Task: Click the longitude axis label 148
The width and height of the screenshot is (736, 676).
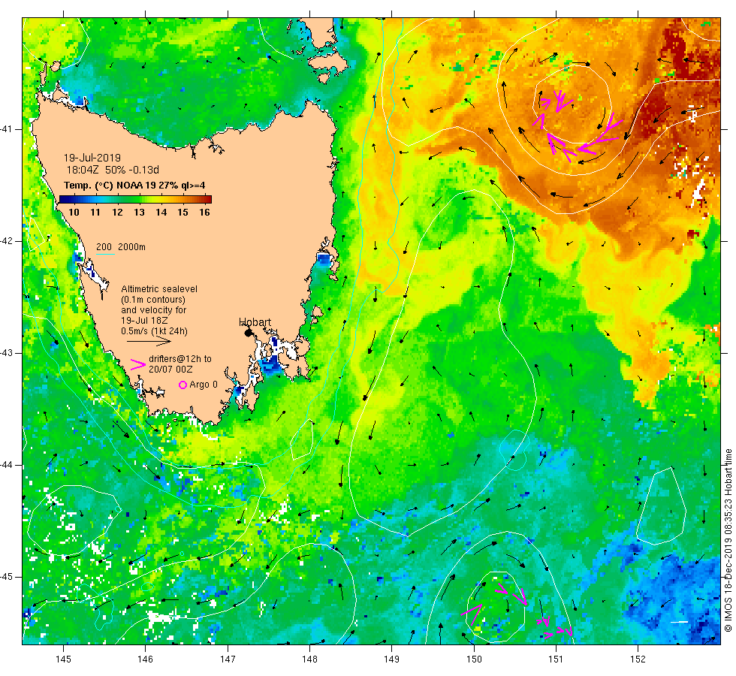Action: tap(309, 659)
